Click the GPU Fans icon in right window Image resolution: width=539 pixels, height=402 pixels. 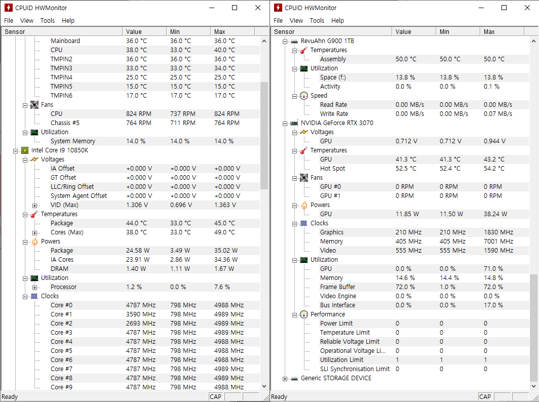pyautogui.click(x=304, y=178)
